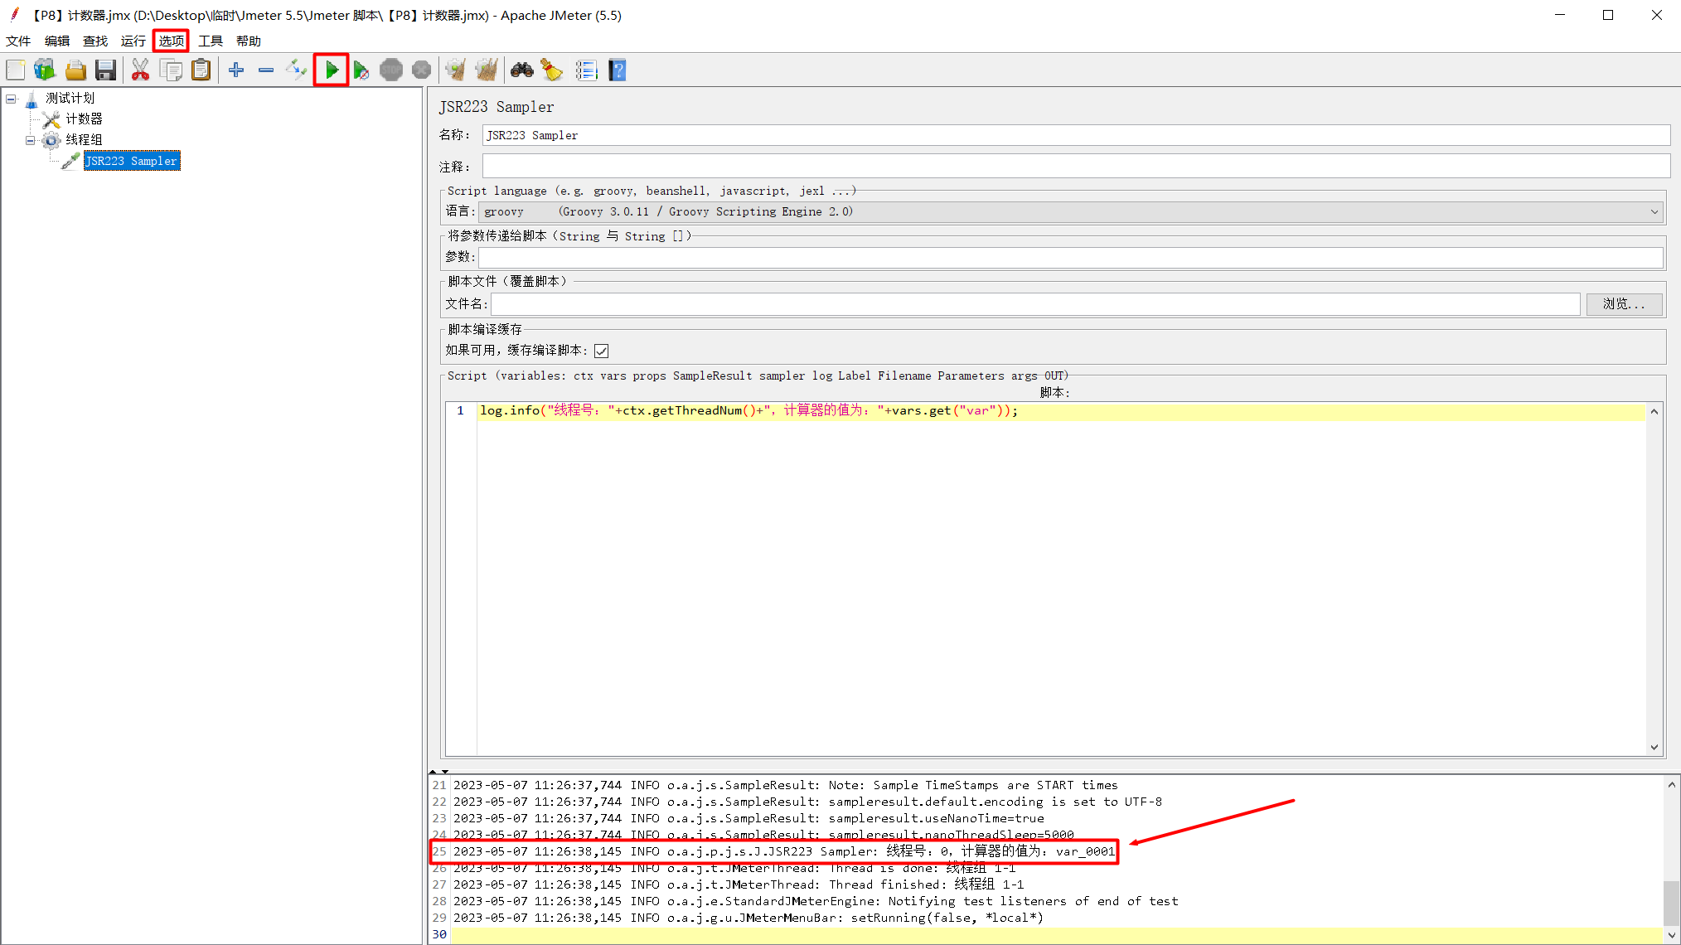The width and height of the screenshot is (1681, 945).
Task: Select 测试计划 in the tree
Action: (70, 99)
